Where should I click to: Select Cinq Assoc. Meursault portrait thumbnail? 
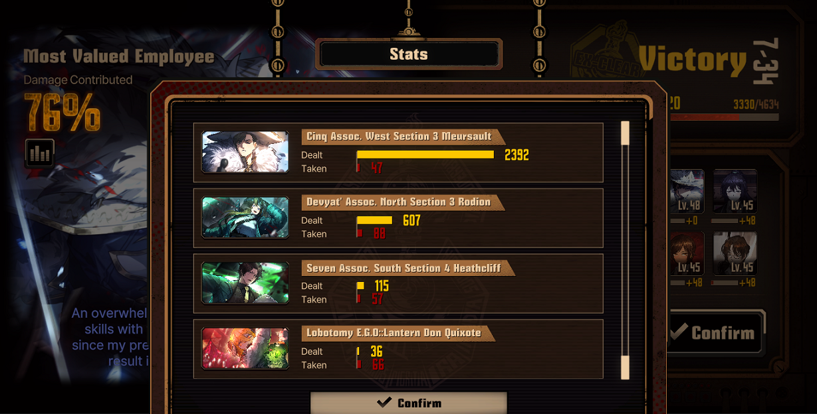245,152
